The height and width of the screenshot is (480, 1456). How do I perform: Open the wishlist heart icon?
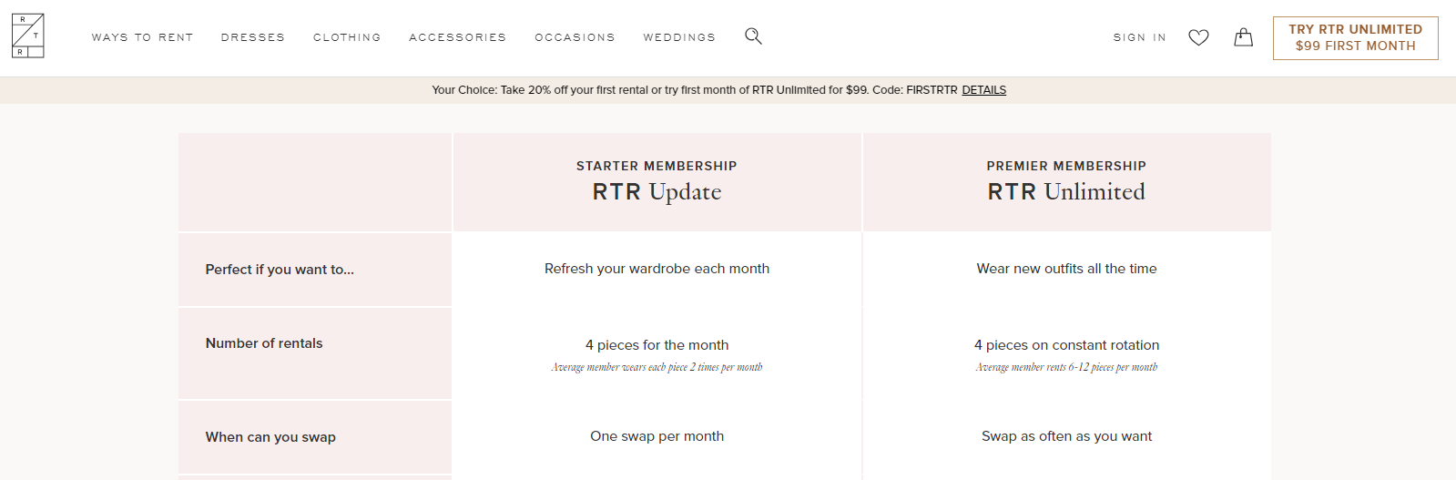tap(1198, 37)
